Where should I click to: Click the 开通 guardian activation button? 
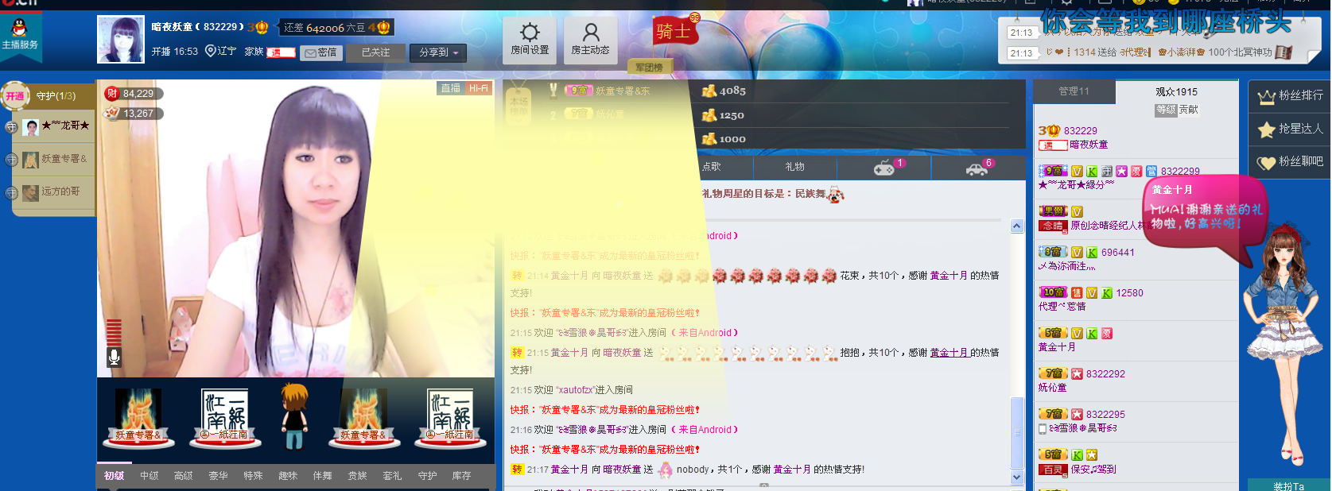pyautogui.click(x=15, y=96)
